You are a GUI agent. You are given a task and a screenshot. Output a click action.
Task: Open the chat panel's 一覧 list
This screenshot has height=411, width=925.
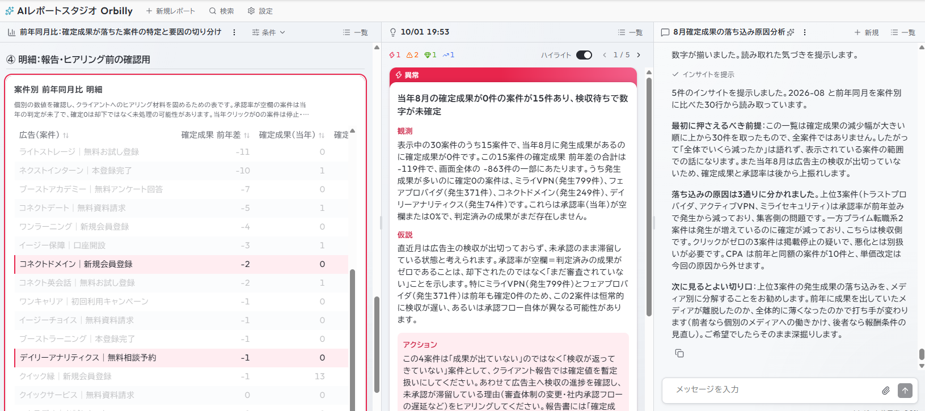(903, 32)
